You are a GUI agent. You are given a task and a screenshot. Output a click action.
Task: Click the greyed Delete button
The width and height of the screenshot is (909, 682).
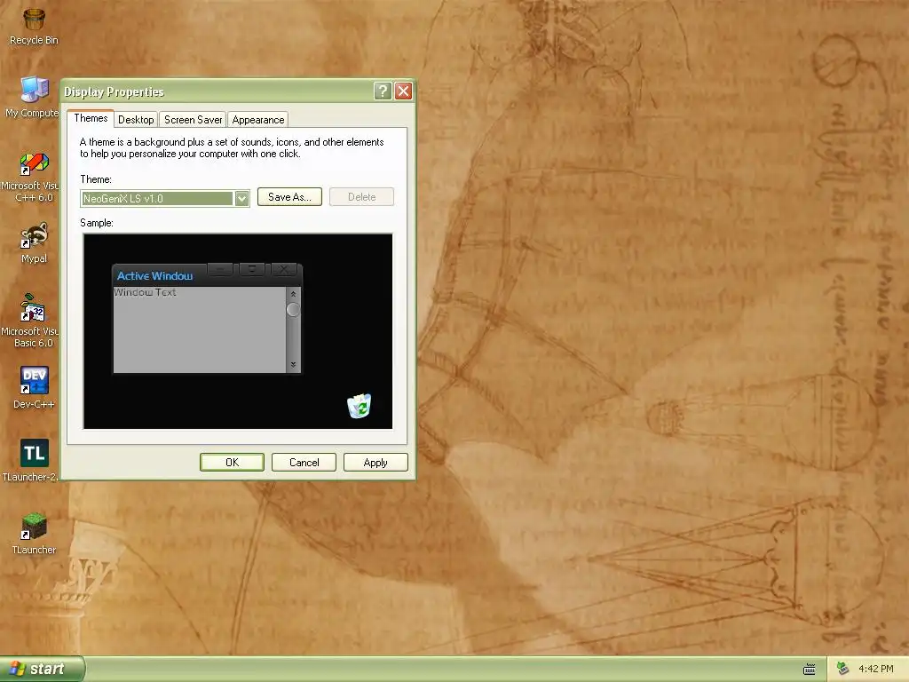(x=362, y=197)
